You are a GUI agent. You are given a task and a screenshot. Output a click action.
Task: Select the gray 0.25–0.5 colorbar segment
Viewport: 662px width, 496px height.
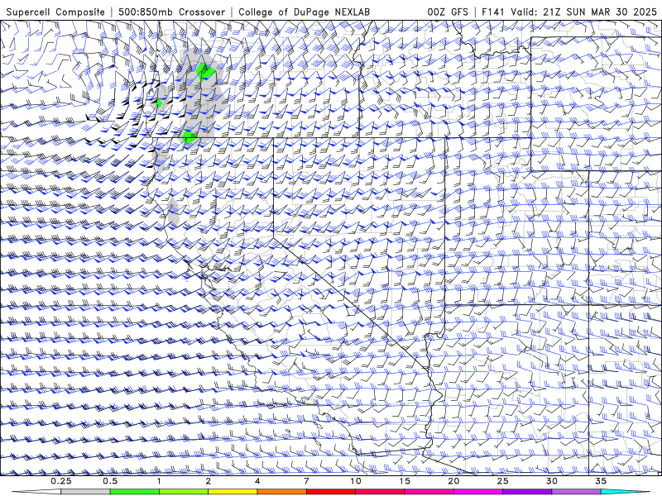coord(86,492)
